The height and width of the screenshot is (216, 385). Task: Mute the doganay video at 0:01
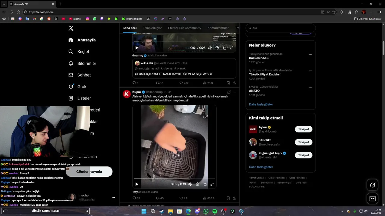[210, 48]
